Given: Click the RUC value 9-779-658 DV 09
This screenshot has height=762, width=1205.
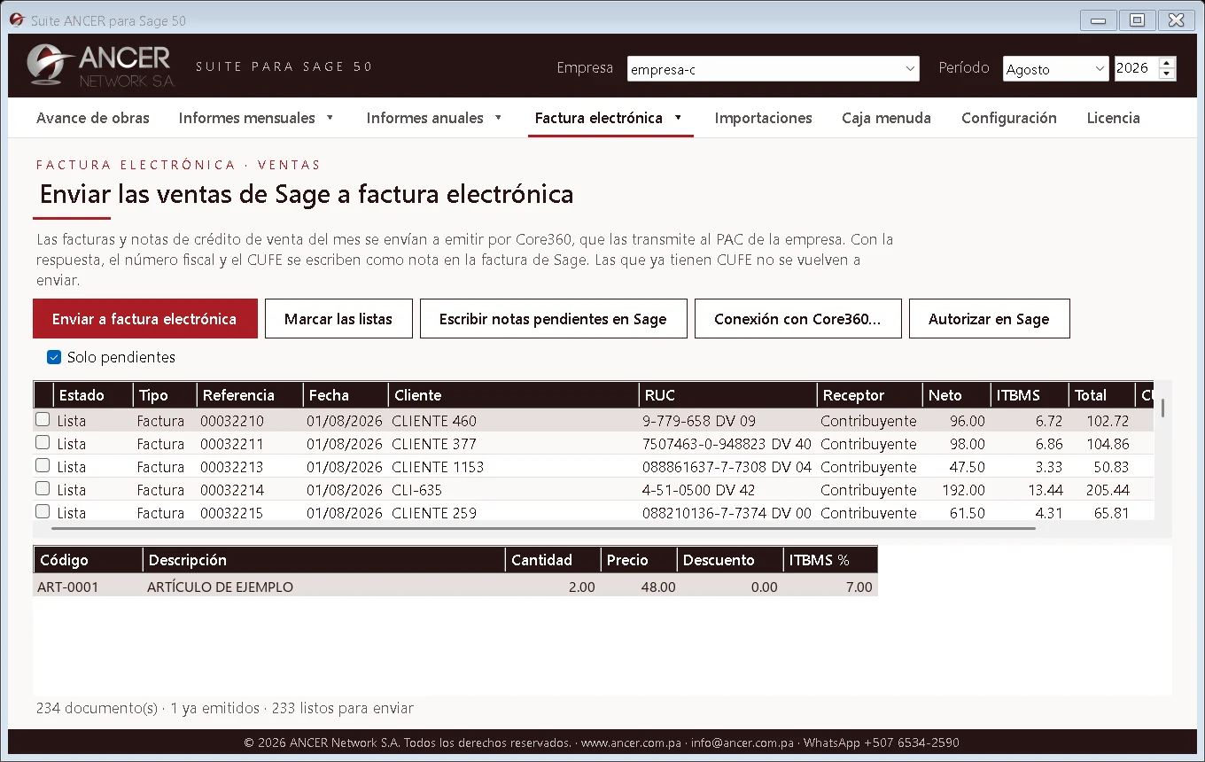Looking at the screenshot, I should [x=699, y=421].
